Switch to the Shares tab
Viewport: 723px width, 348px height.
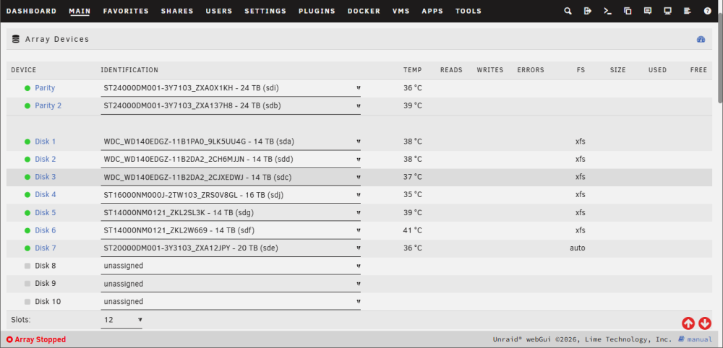click(x=177, y=11)
